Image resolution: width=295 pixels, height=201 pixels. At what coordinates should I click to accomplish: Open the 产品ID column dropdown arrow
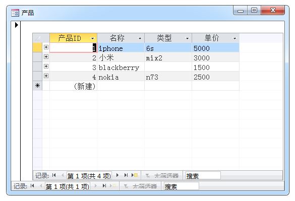point(93,38)
